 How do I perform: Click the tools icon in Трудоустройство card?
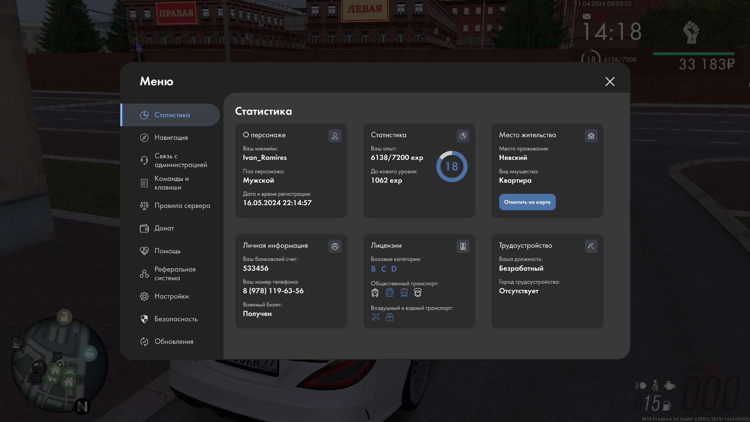coord(591,246)
